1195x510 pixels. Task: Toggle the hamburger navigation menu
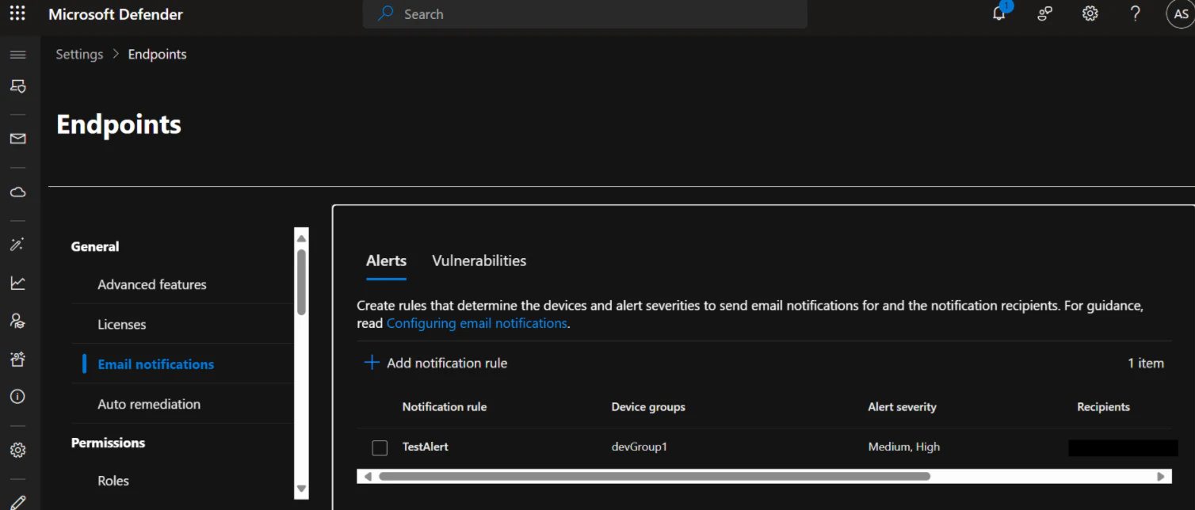click(x=17, y=55)
